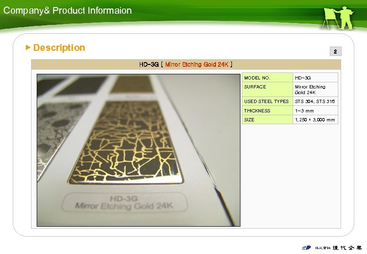
Task: Click the company name text in footer
Action: click(338, 248)
